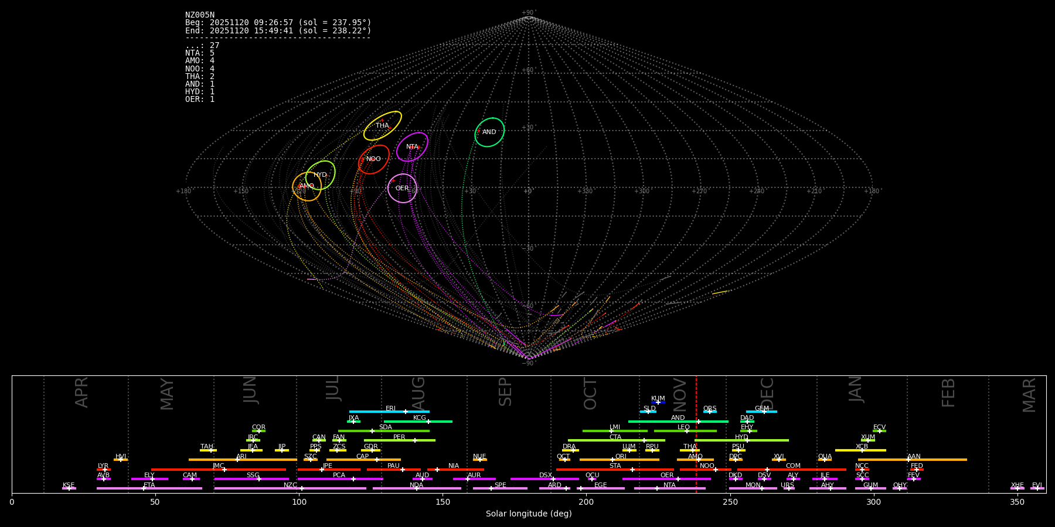
Task: Click the red STA shower bar
Action: pos(615,469)
